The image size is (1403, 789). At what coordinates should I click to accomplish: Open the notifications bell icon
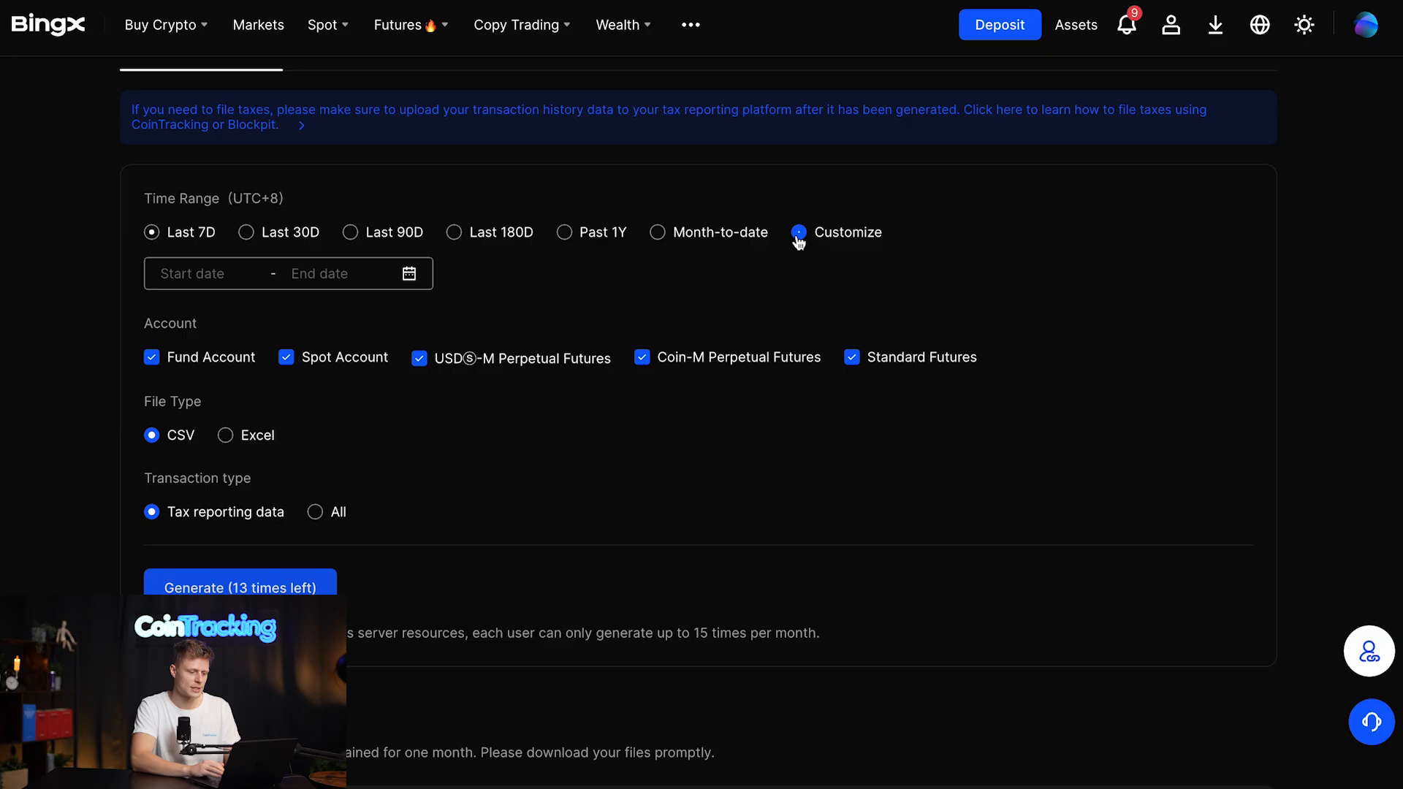1127,25
